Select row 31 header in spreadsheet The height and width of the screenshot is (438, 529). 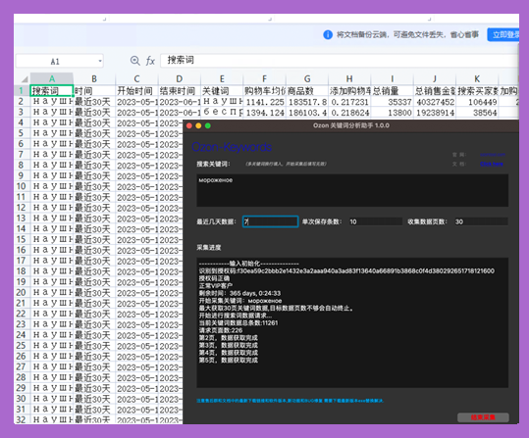coord(22,410)
